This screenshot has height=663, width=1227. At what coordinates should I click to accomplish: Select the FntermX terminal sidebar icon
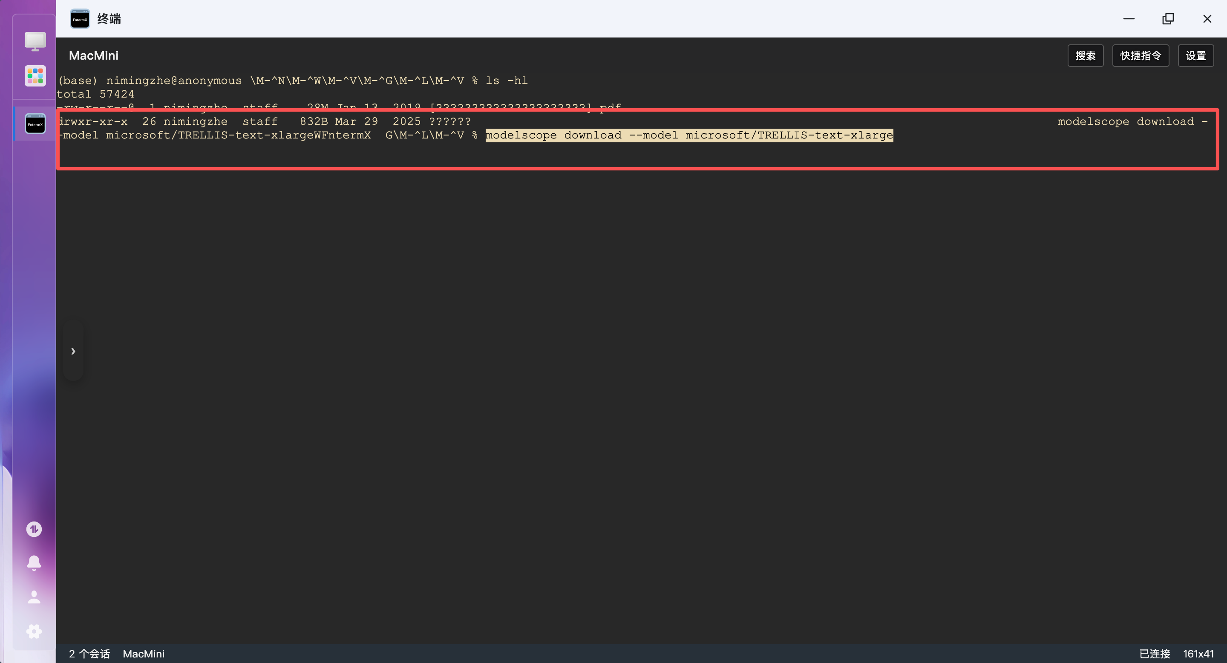point(35,124)
